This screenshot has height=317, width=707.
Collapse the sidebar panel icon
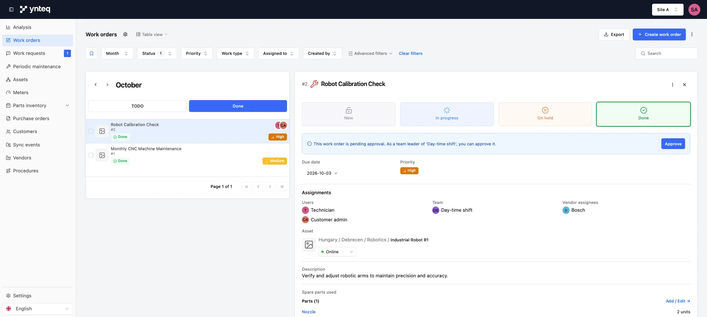pyautogui.click(x=11, y=9)
